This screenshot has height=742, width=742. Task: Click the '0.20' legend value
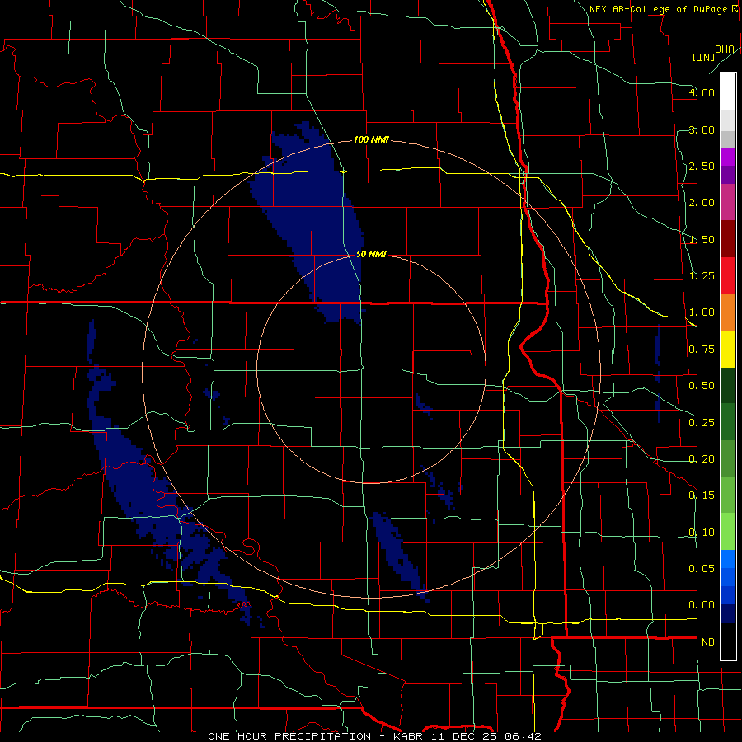tap(702, 459)
